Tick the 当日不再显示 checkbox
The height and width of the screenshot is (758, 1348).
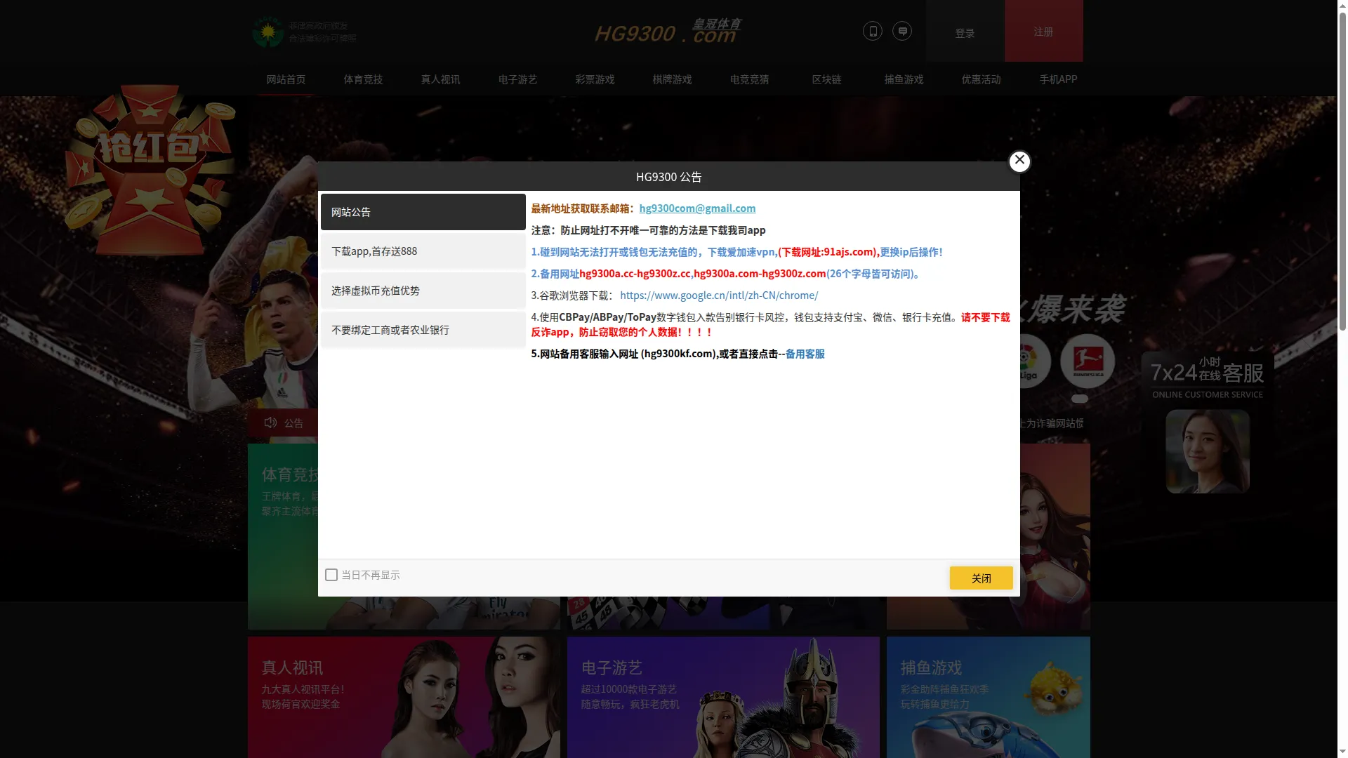point(331,575)
